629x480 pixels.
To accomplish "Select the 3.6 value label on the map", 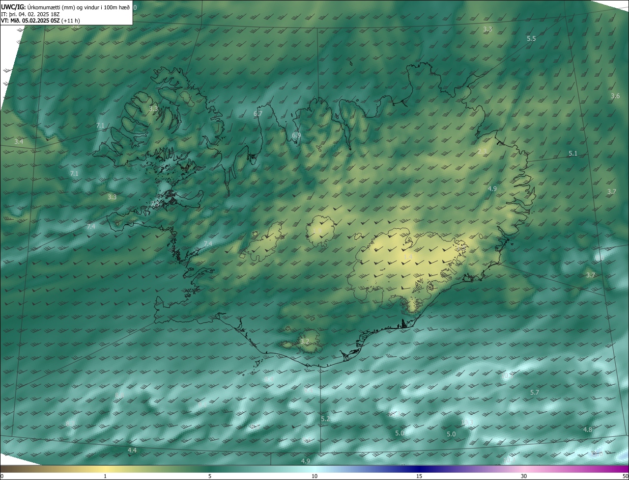I will point(615,96).
